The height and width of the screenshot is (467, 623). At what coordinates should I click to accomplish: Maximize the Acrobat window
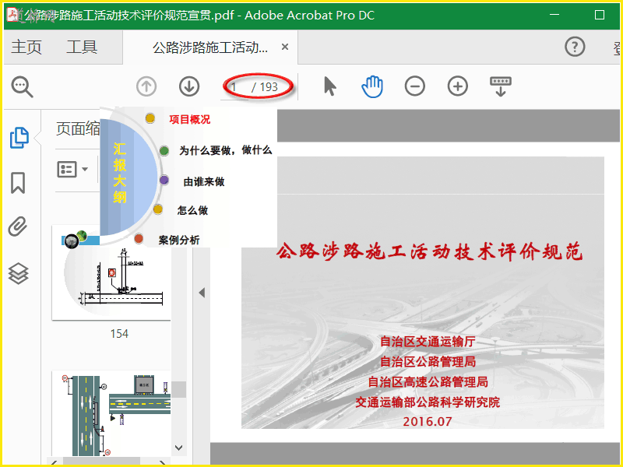coord(600,15)
